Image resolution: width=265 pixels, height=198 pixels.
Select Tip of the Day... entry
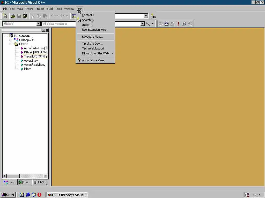pos(95,44)
